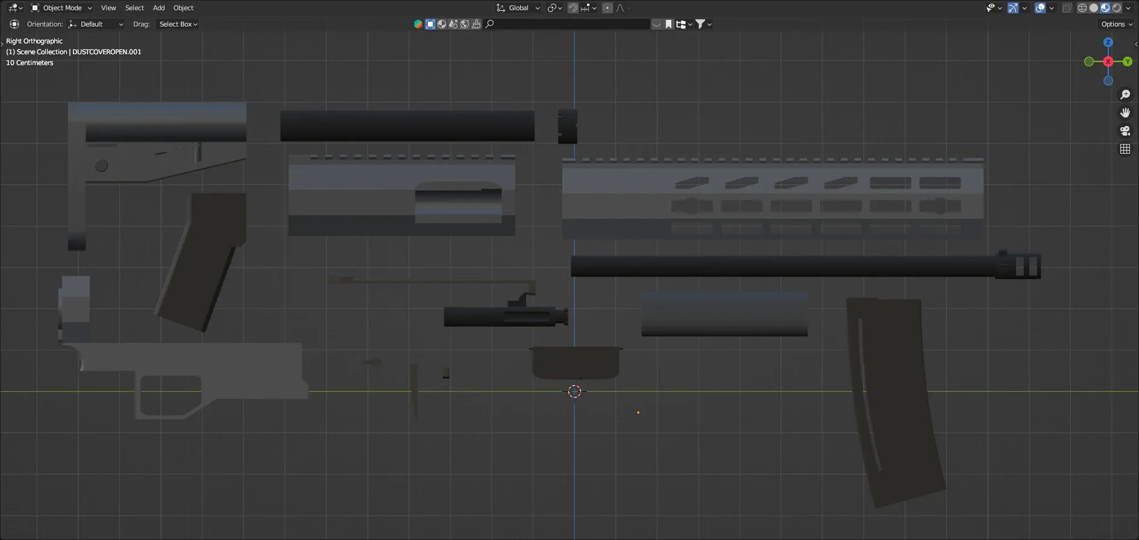Open the Add menu

[x=158, y=8]
